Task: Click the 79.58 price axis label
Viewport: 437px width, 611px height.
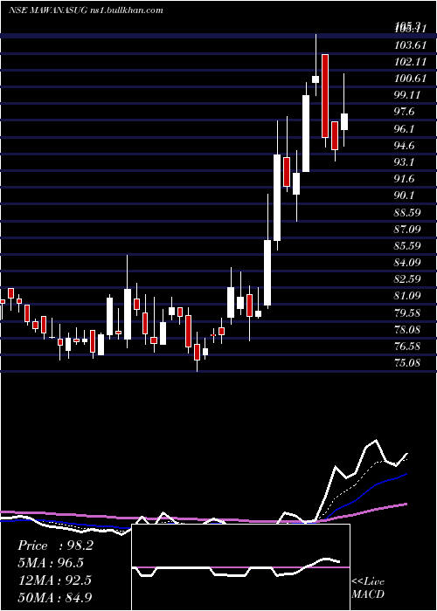Action: [x=407, y=312]
